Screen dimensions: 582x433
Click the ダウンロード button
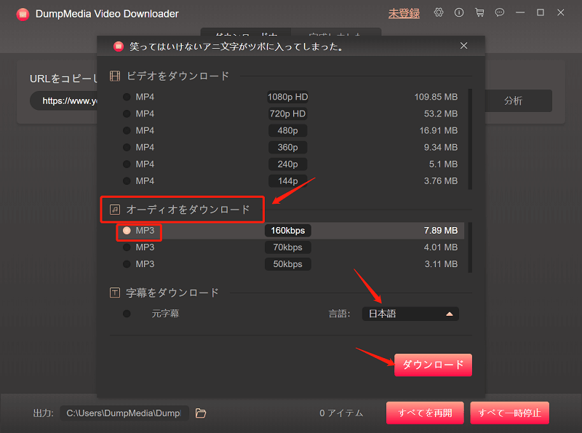pyautogui.click(x=433, y=365)
